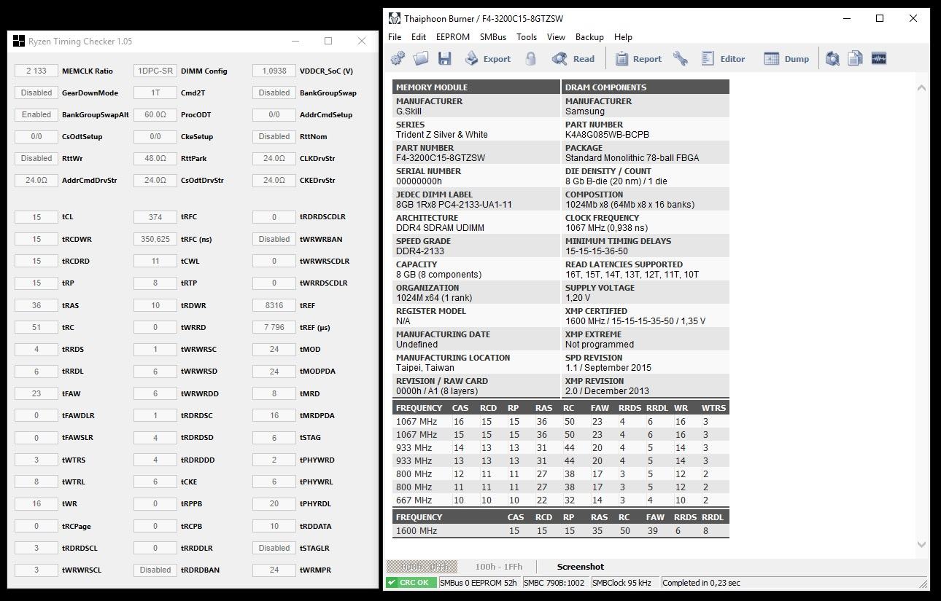Click the waveform monitor icon in toolbar
941x601 pixels.
coord(879,59)
